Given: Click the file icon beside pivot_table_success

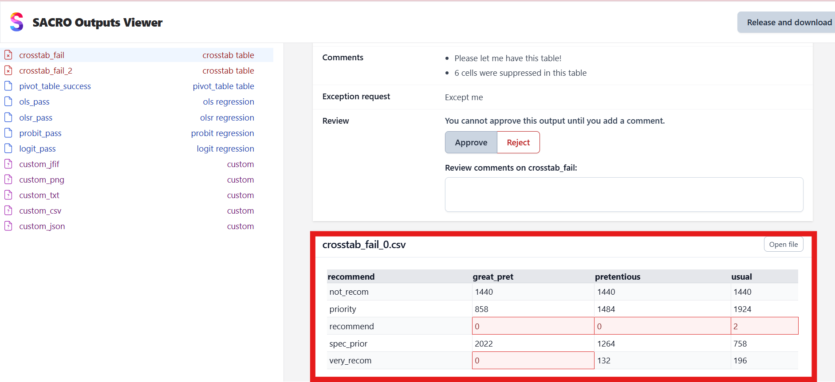Looking at the screenshot, I should coord(8,86).
